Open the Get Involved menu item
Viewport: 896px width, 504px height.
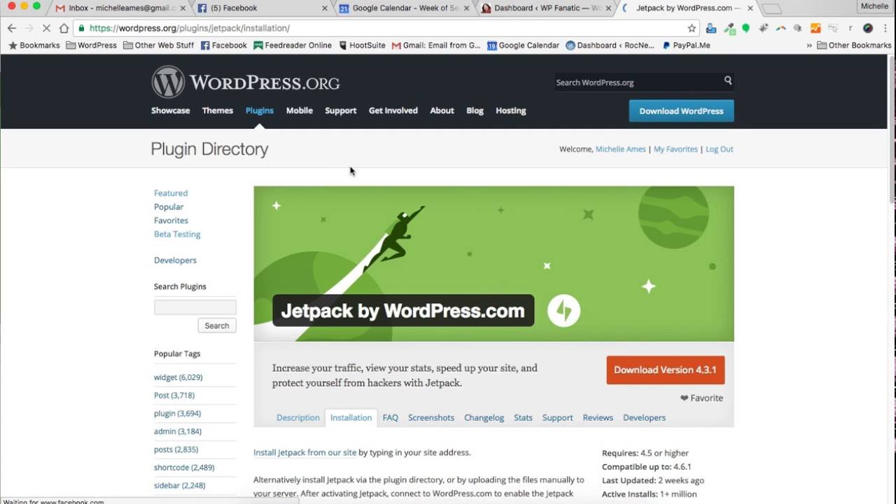[x=393, y=111]
